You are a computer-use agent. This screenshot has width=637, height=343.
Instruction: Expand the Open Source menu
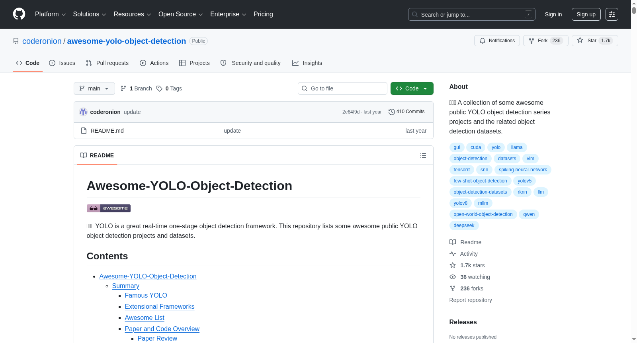point(181,14)
